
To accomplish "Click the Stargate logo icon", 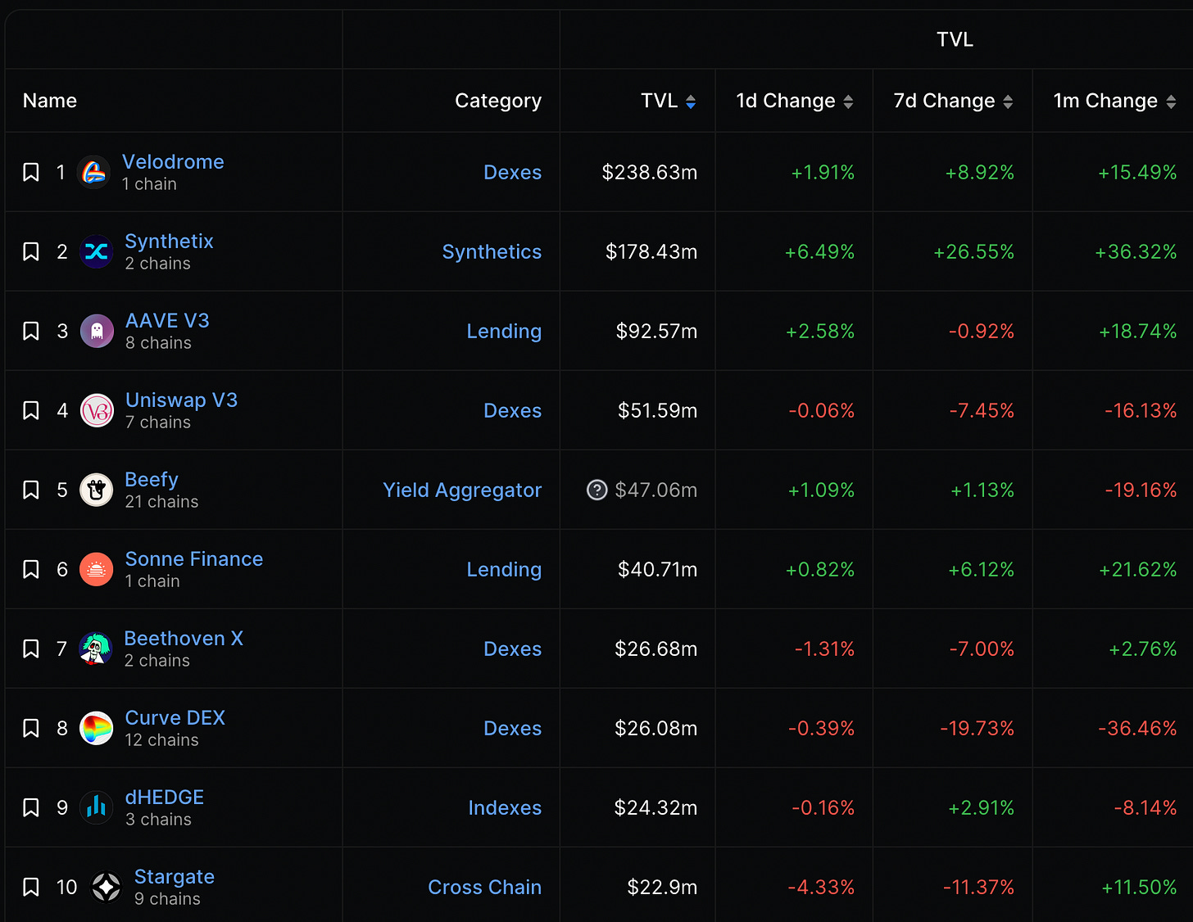I will click(106, 887).
